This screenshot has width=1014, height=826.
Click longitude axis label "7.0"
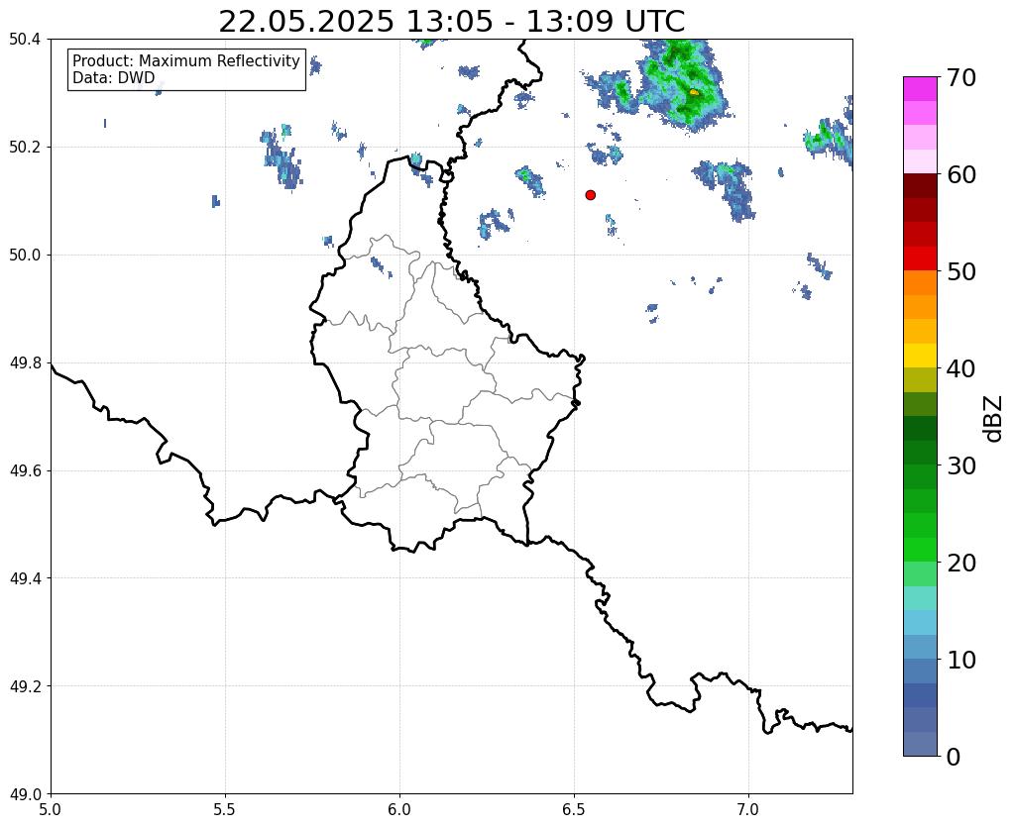748,809
